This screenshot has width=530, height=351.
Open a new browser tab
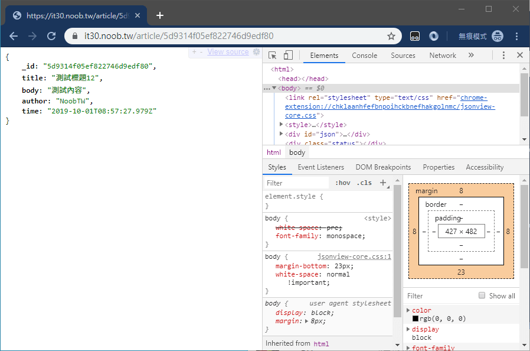pyautogui.click(x=160, y=15)
